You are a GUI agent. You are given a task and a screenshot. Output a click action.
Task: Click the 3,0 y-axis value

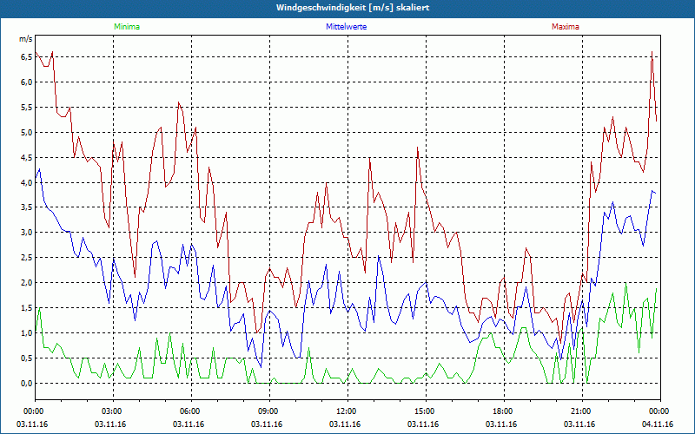26,233
